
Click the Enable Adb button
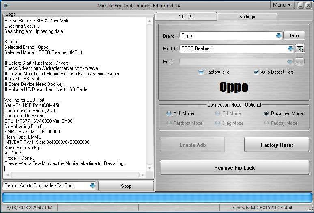pyautogui.click(x=192, y=145)
